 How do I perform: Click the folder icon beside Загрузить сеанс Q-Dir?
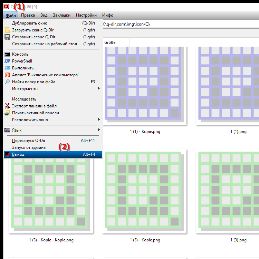[x=7, y=30]
